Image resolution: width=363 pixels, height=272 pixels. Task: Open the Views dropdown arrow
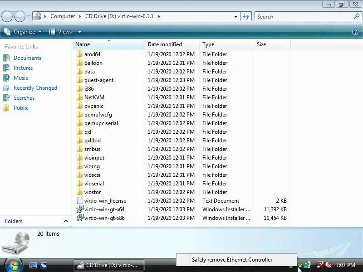point(79,32)
